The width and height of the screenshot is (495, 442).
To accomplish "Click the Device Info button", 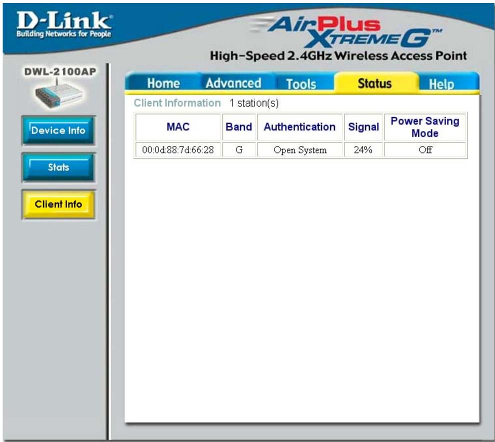I will pyautogui.click(x=58, y=130).
